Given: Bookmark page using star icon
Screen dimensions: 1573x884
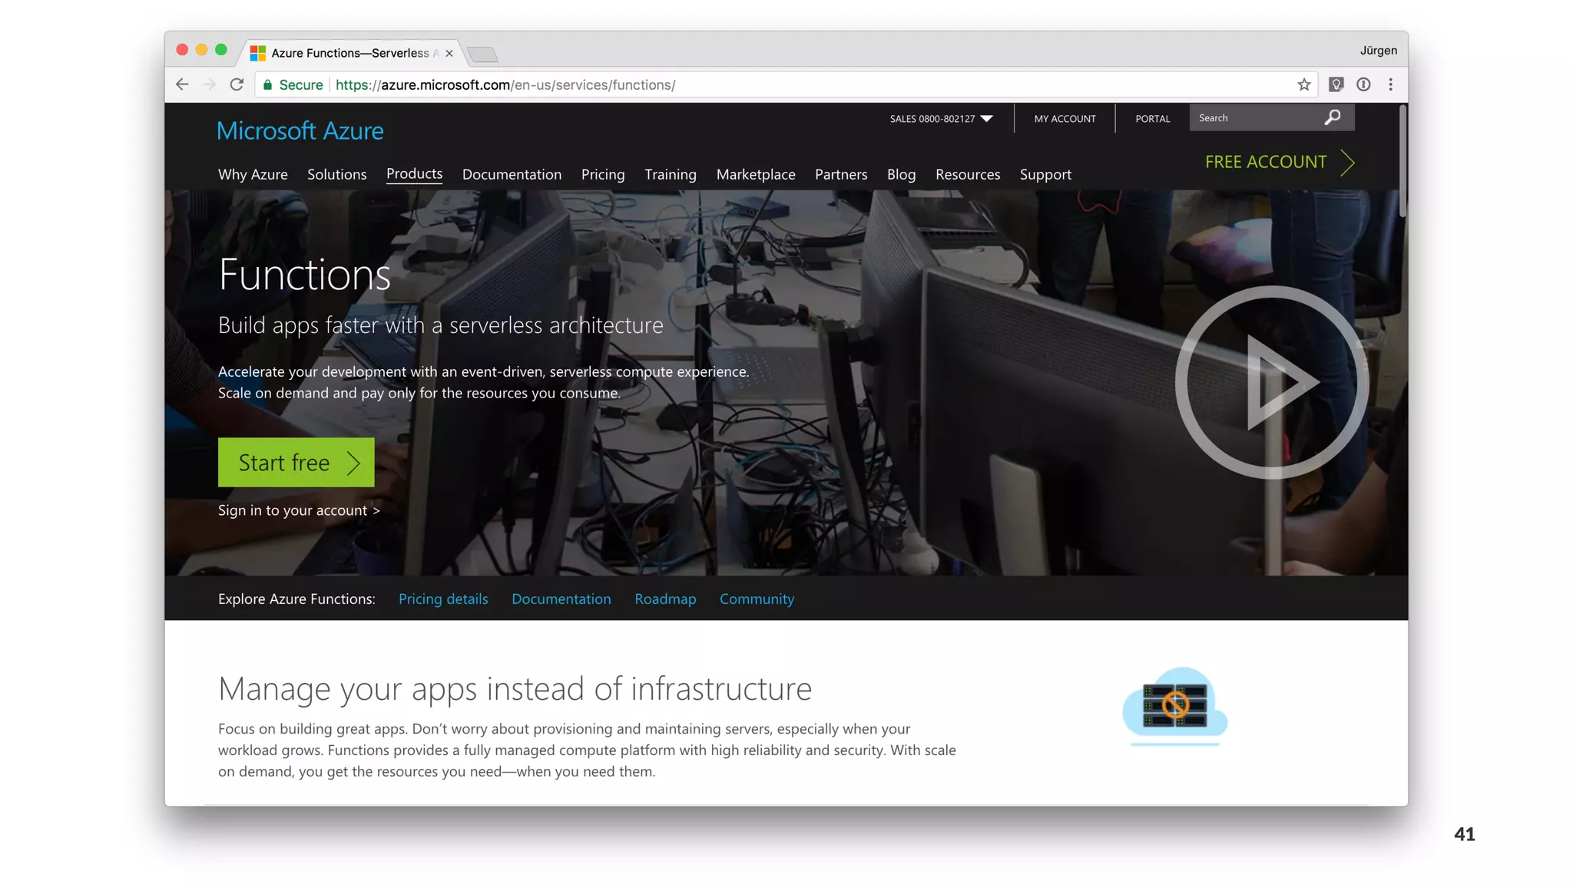Looking at the screenshot, I should pyautogui.click(x=1303, y=84).
